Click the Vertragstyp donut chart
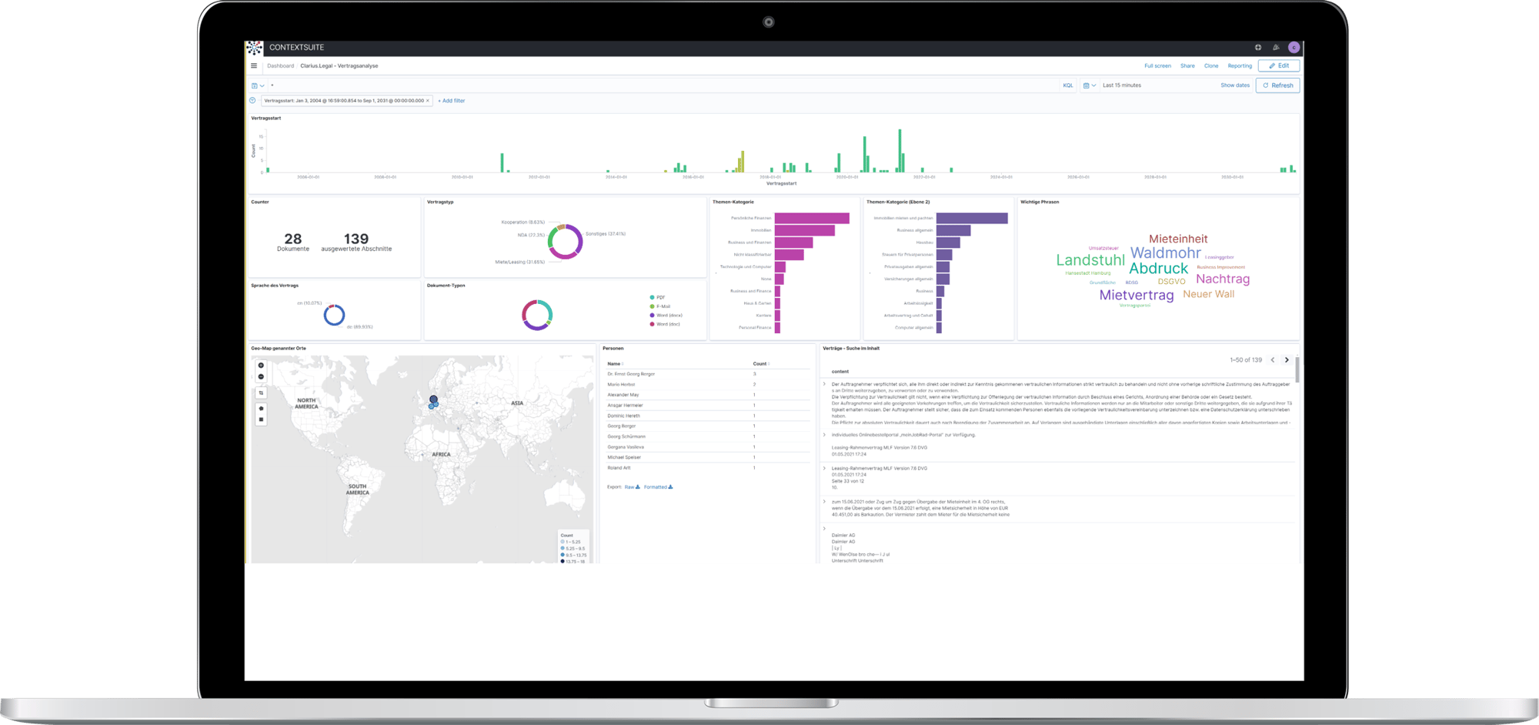1539x725 pixels. [565, 242]
